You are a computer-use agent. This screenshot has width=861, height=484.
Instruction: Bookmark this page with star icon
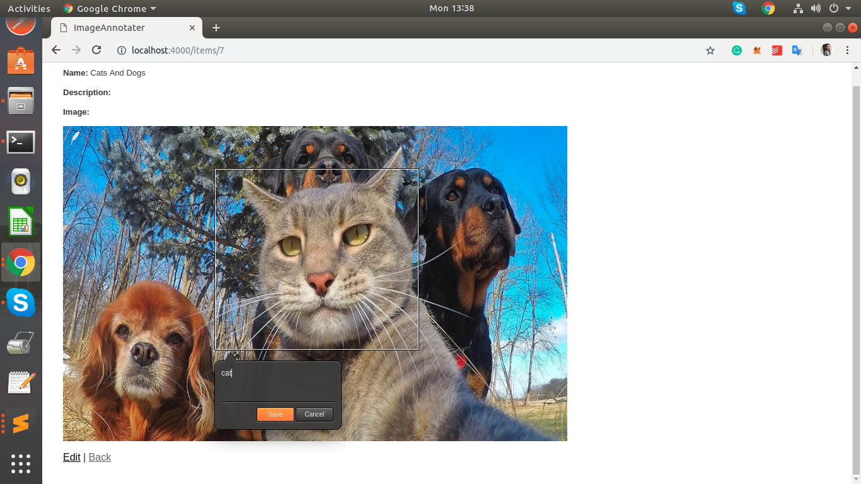710,50
